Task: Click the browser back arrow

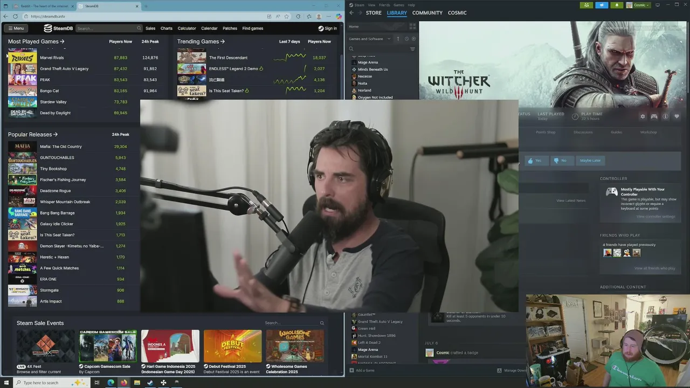Action: 6,16
